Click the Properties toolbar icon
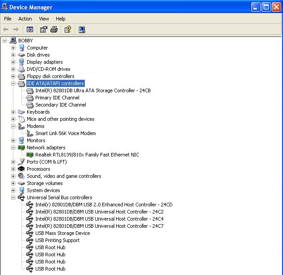This screenshot has width=283, height=275. pos(43,29)
